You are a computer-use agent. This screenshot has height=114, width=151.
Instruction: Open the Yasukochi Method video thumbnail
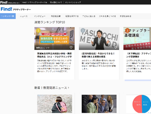[x=99, y=38]
